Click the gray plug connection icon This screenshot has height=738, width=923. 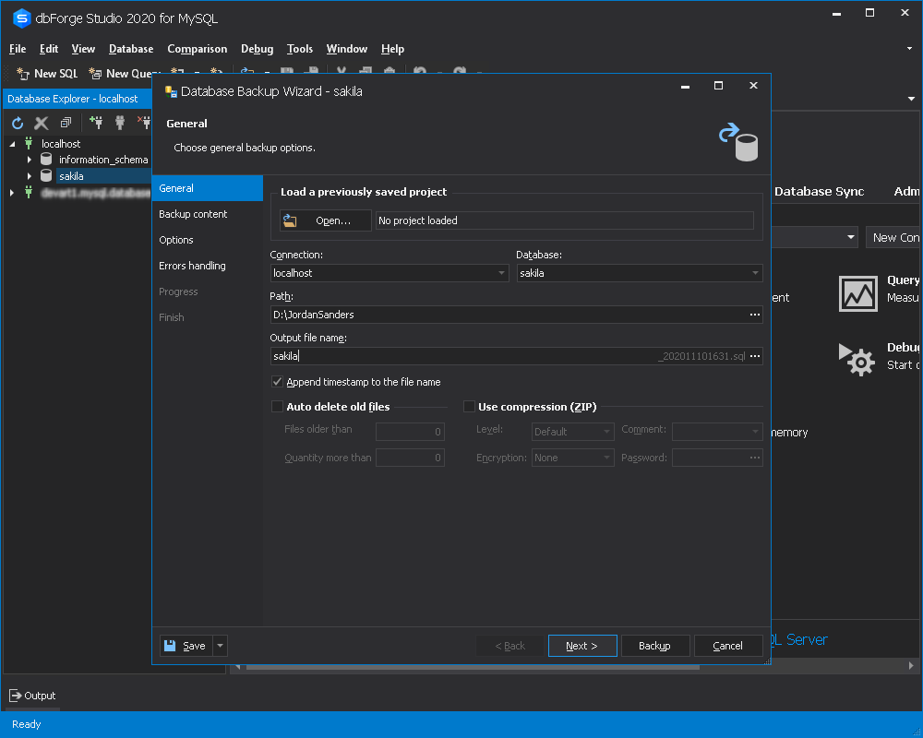coord(120,123)
